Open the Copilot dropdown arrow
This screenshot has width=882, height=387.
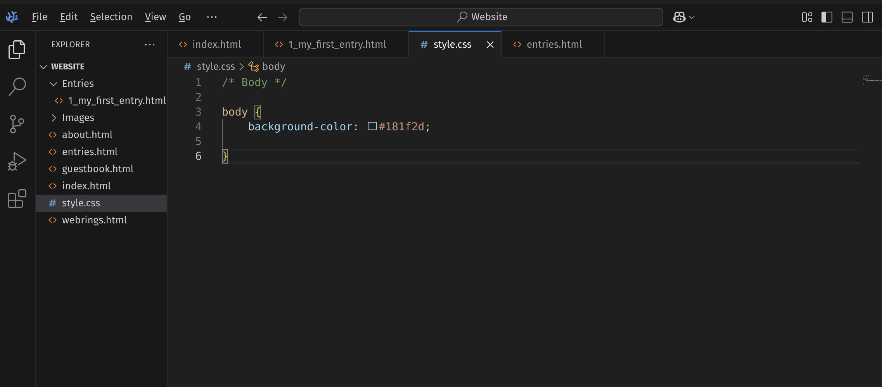click(692, 17)
